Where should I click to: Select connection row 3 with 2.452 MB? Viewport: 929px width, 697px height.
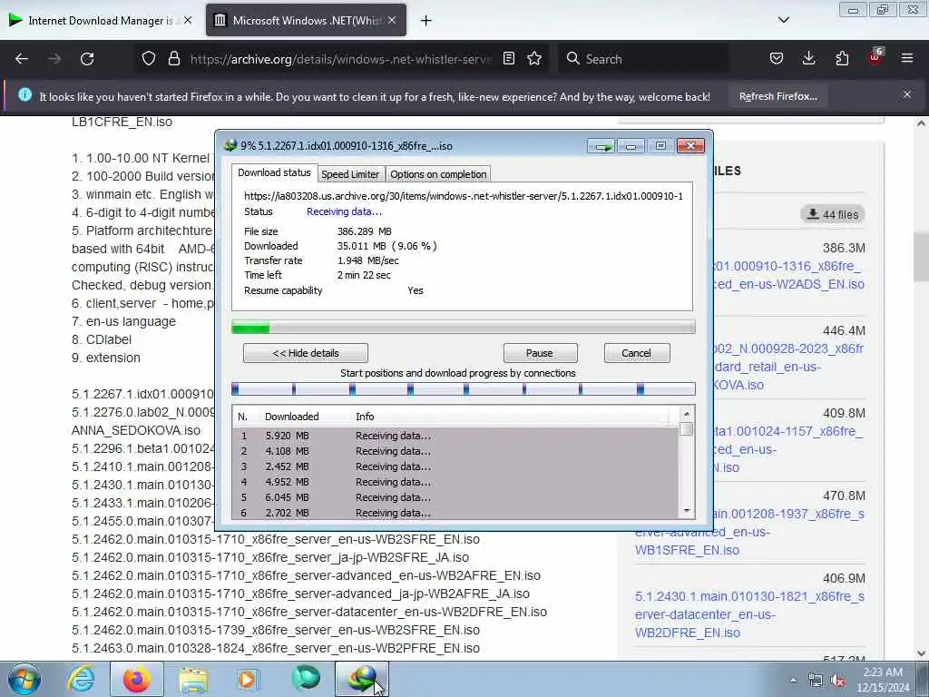(x=455, y=466)
